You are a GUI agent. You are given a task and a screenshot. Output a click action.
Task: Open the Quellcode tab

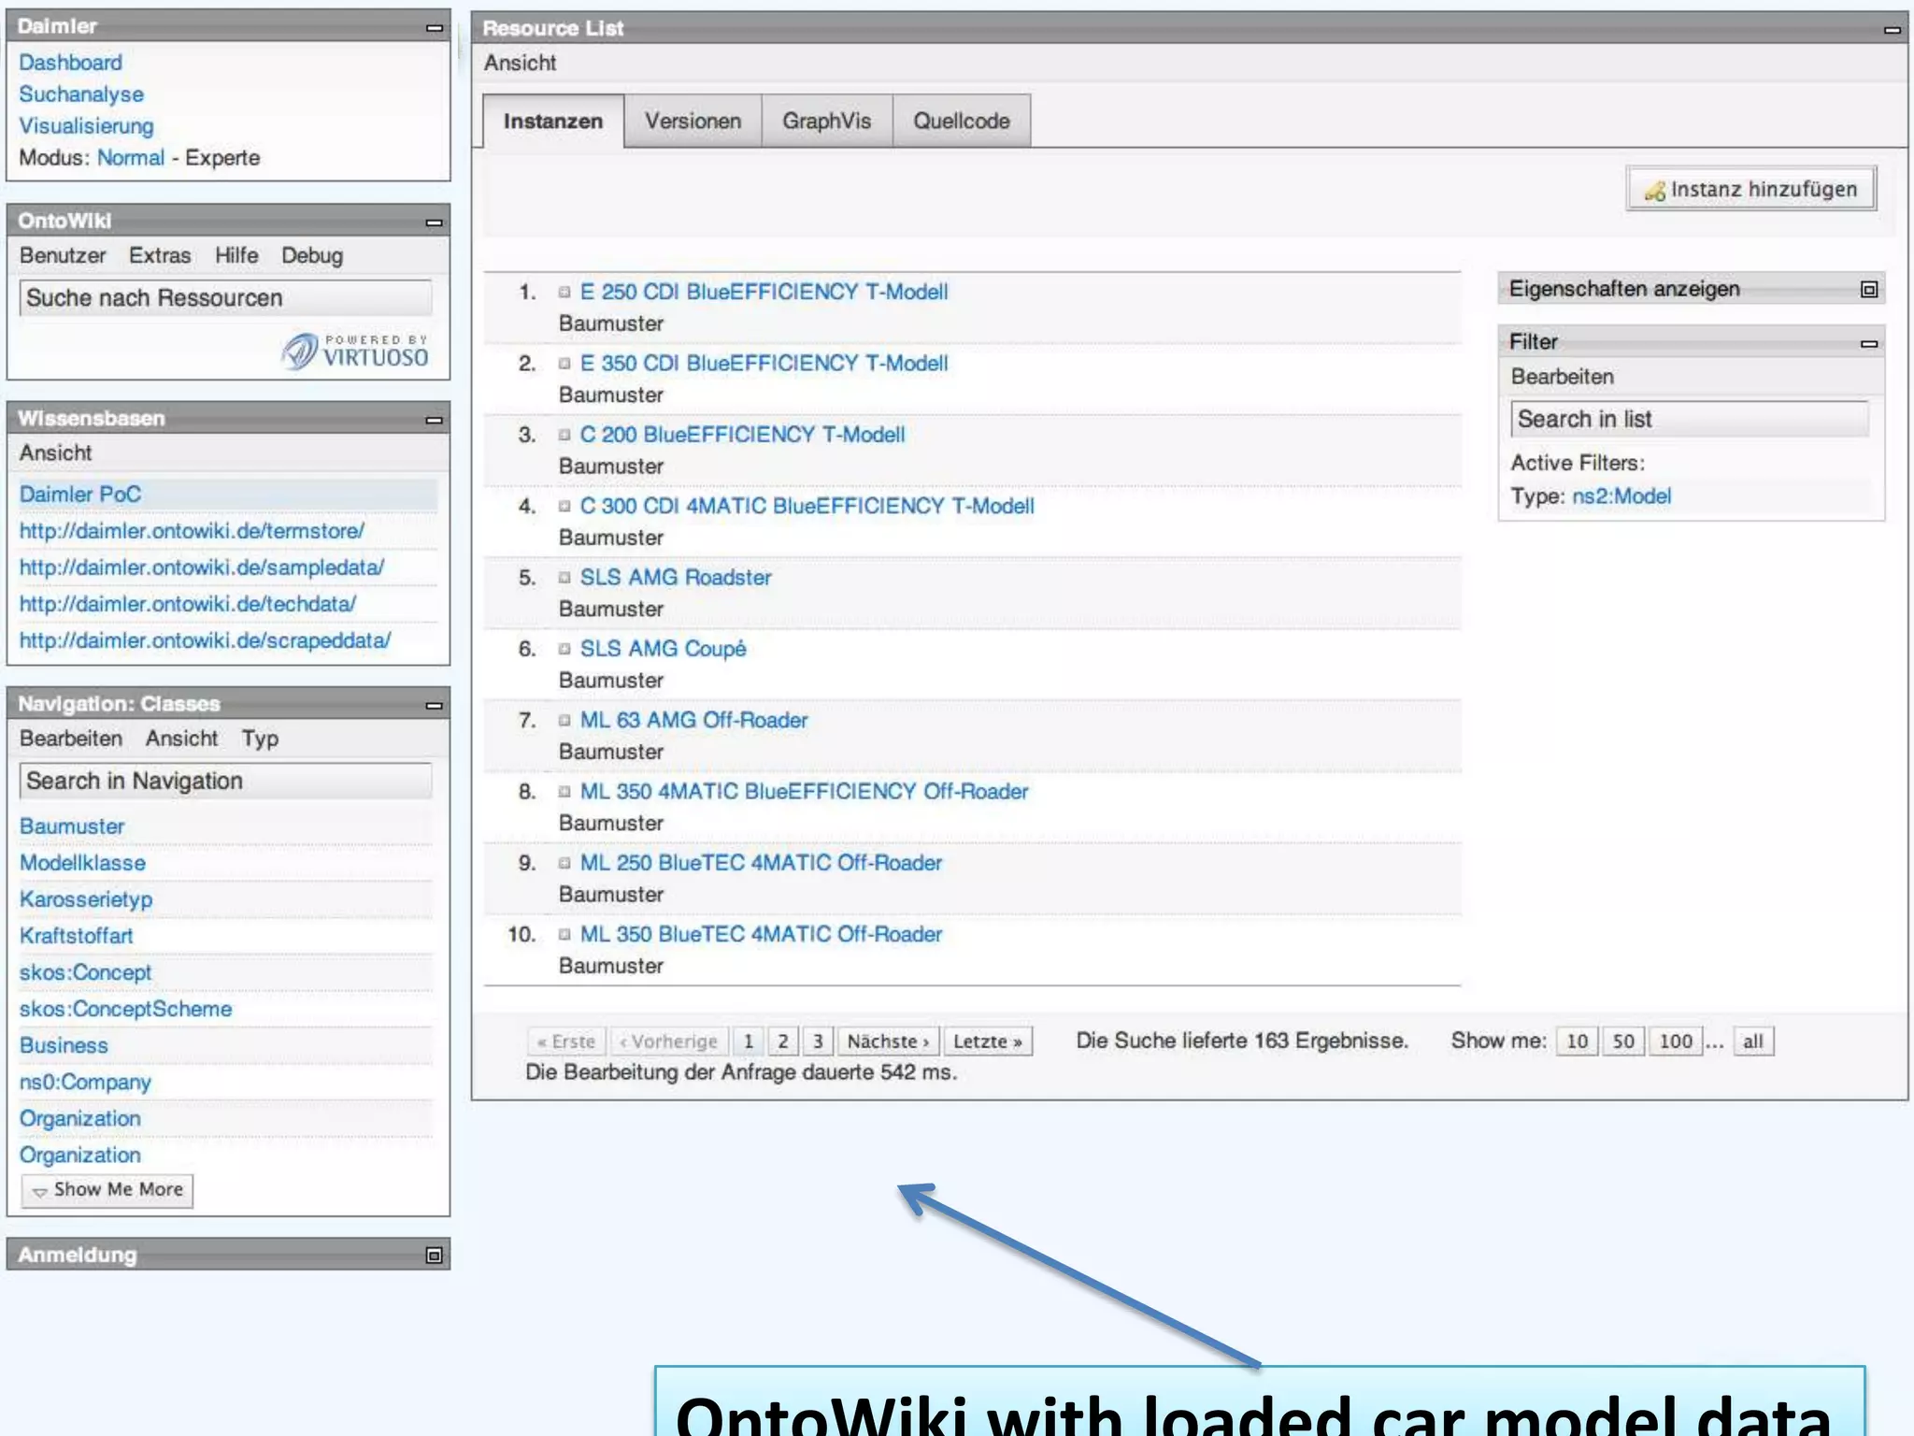(x=962, y=122)
